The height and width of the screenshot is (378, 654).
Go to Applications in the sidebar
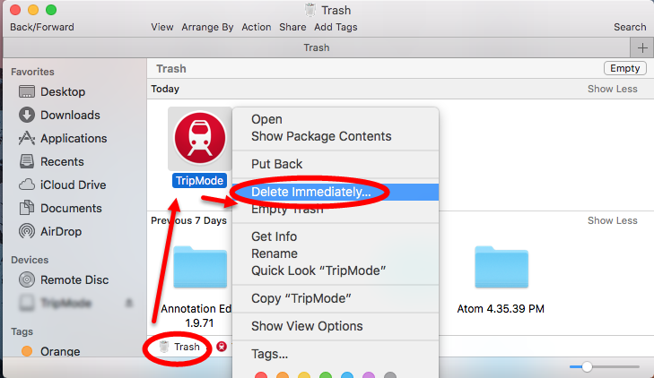[x=63, y=138]
